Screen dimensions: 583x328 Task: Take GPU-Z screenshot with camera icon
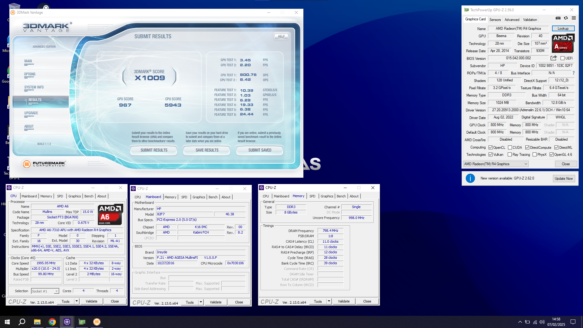point(558,18)
